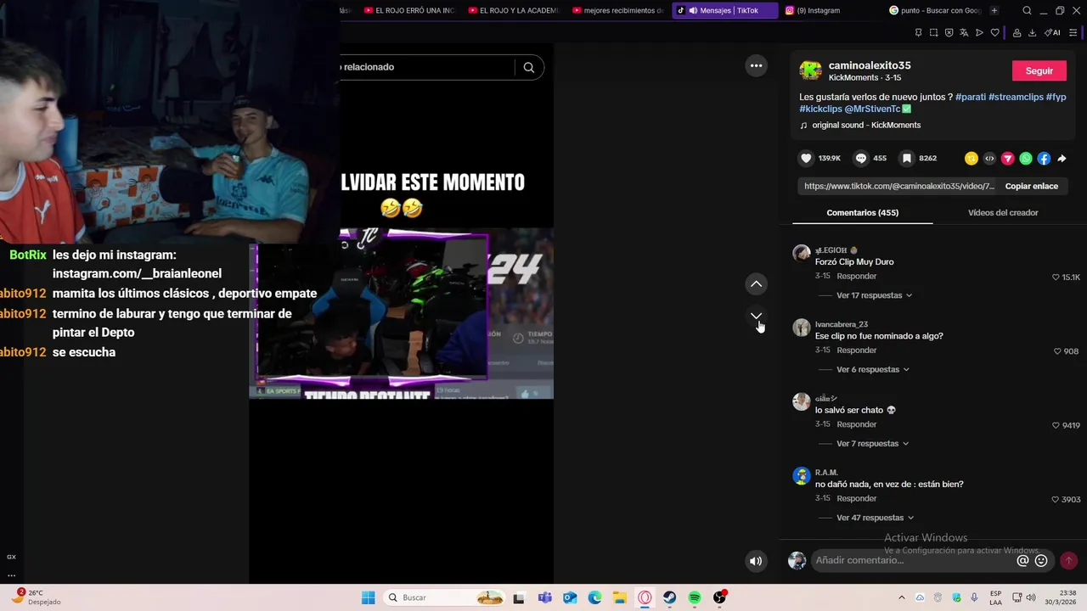The width and height of the screenshot is (1087, 611).
Task: Open a new browser tab with plus
Action: (x=994, y=10)
